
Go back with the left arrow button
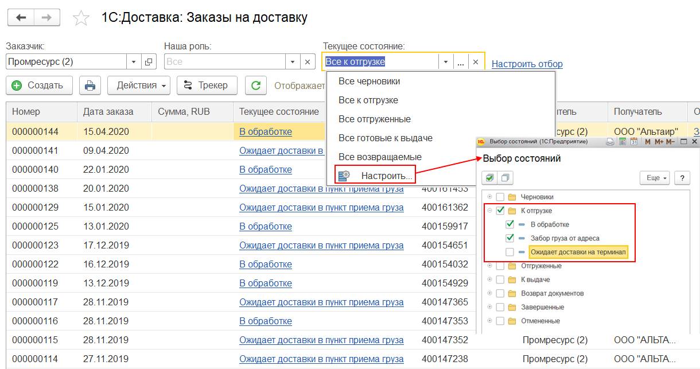click(21, 18)
